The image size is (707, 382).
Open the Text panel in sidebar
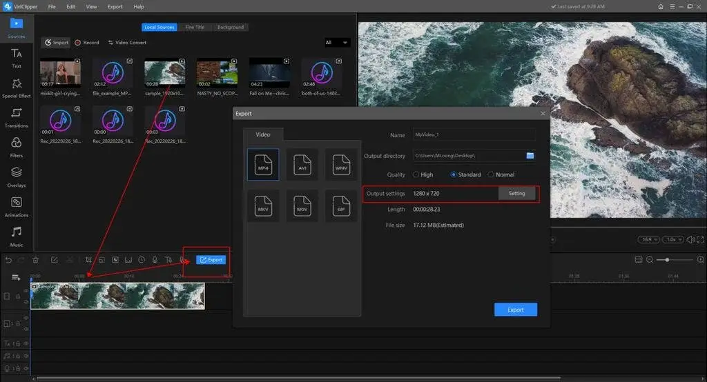(x=17, y=58)
